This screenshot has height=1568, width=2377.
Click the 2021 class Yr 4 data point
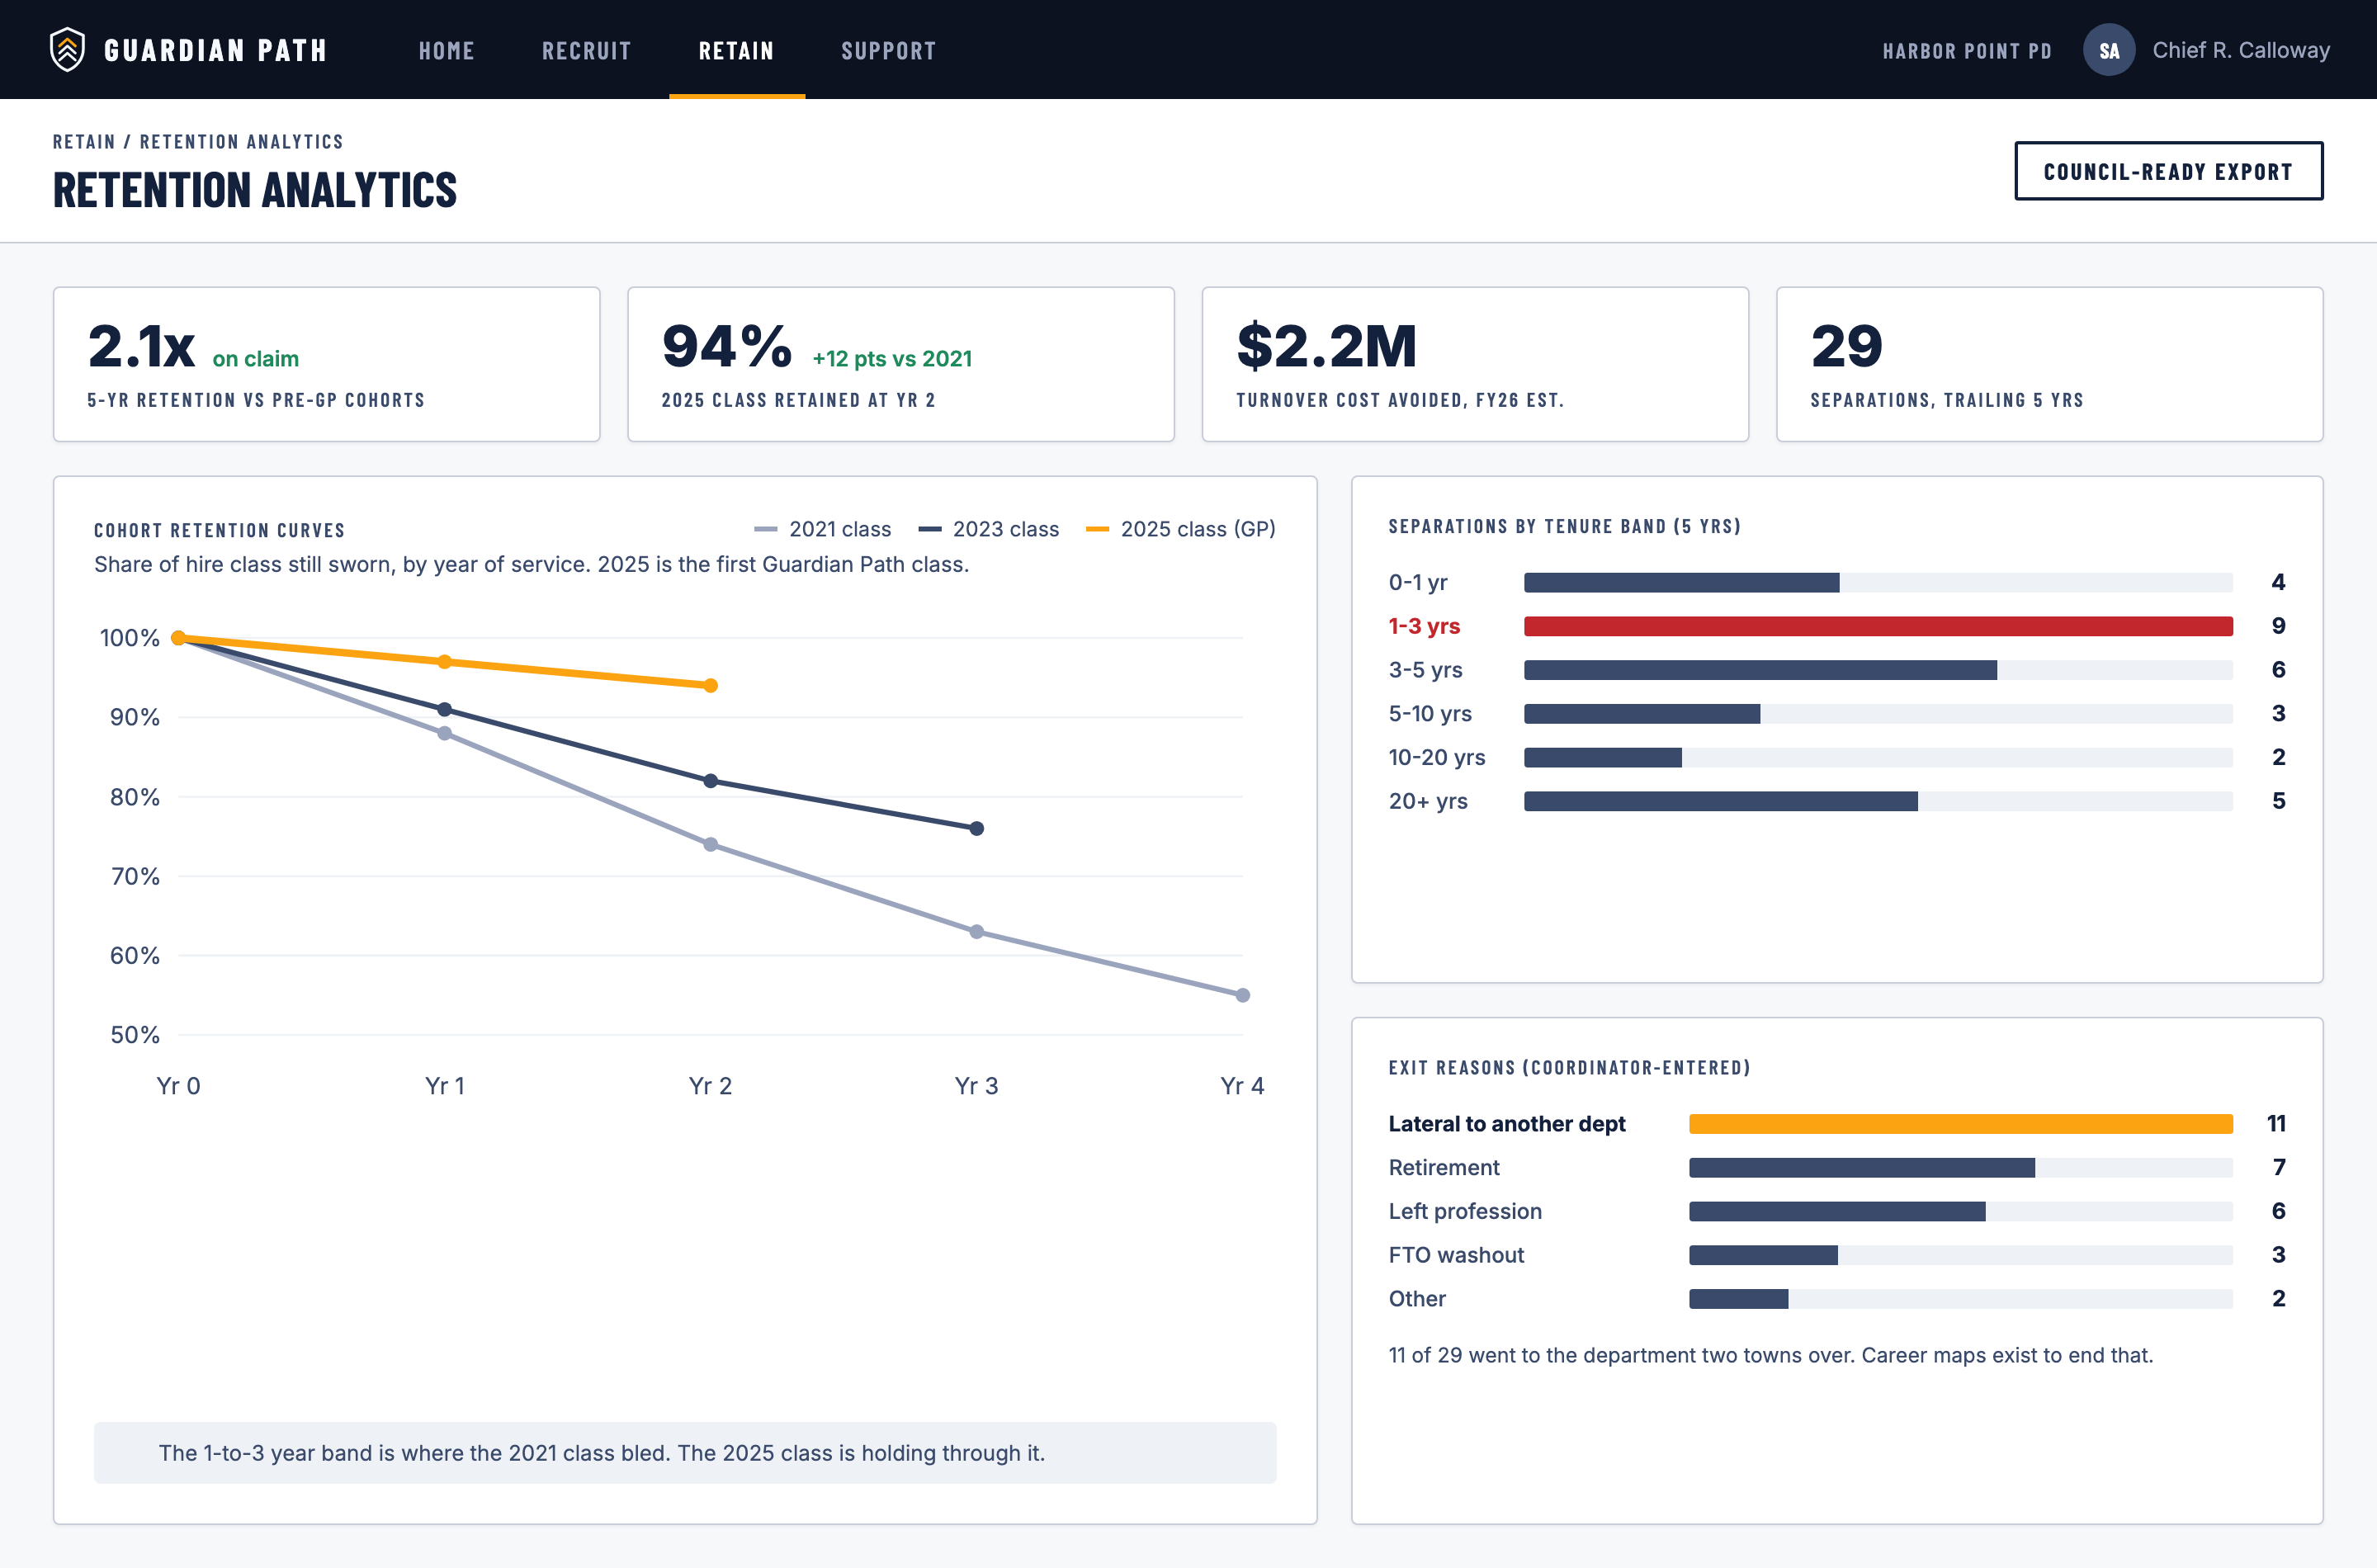(1242, 995)
